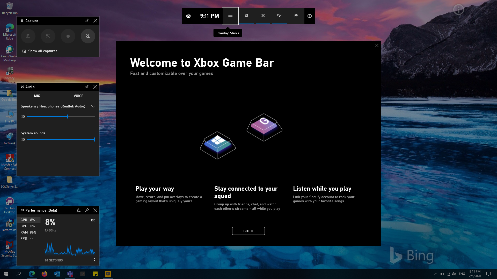
Task: Open Performance widget options icon
Action: [79, 210]
